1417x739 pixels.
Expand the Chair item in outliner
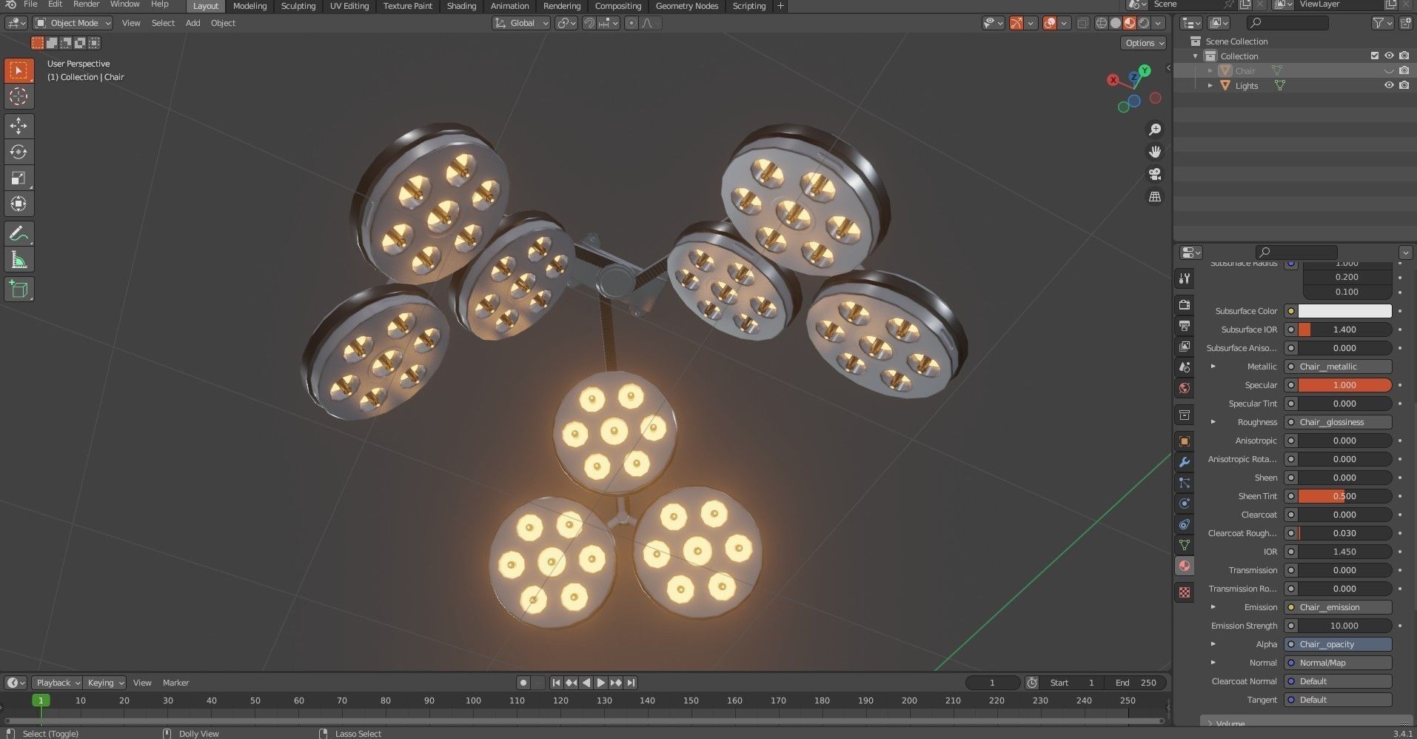point(1210,71)
